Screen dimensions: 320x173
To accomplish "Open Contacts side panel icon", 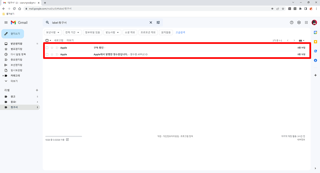I will point(316,60).
